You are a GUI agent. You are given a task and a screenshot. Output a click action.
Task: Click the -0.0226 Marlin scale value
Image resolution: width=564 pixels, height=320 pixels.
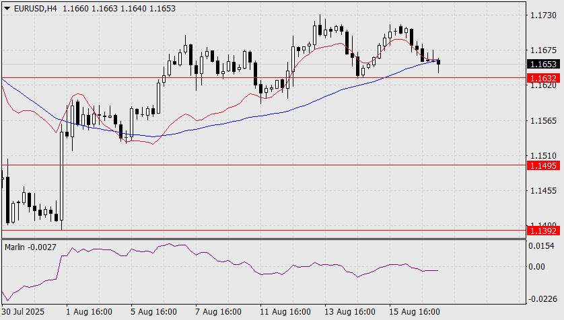point(542,298)
